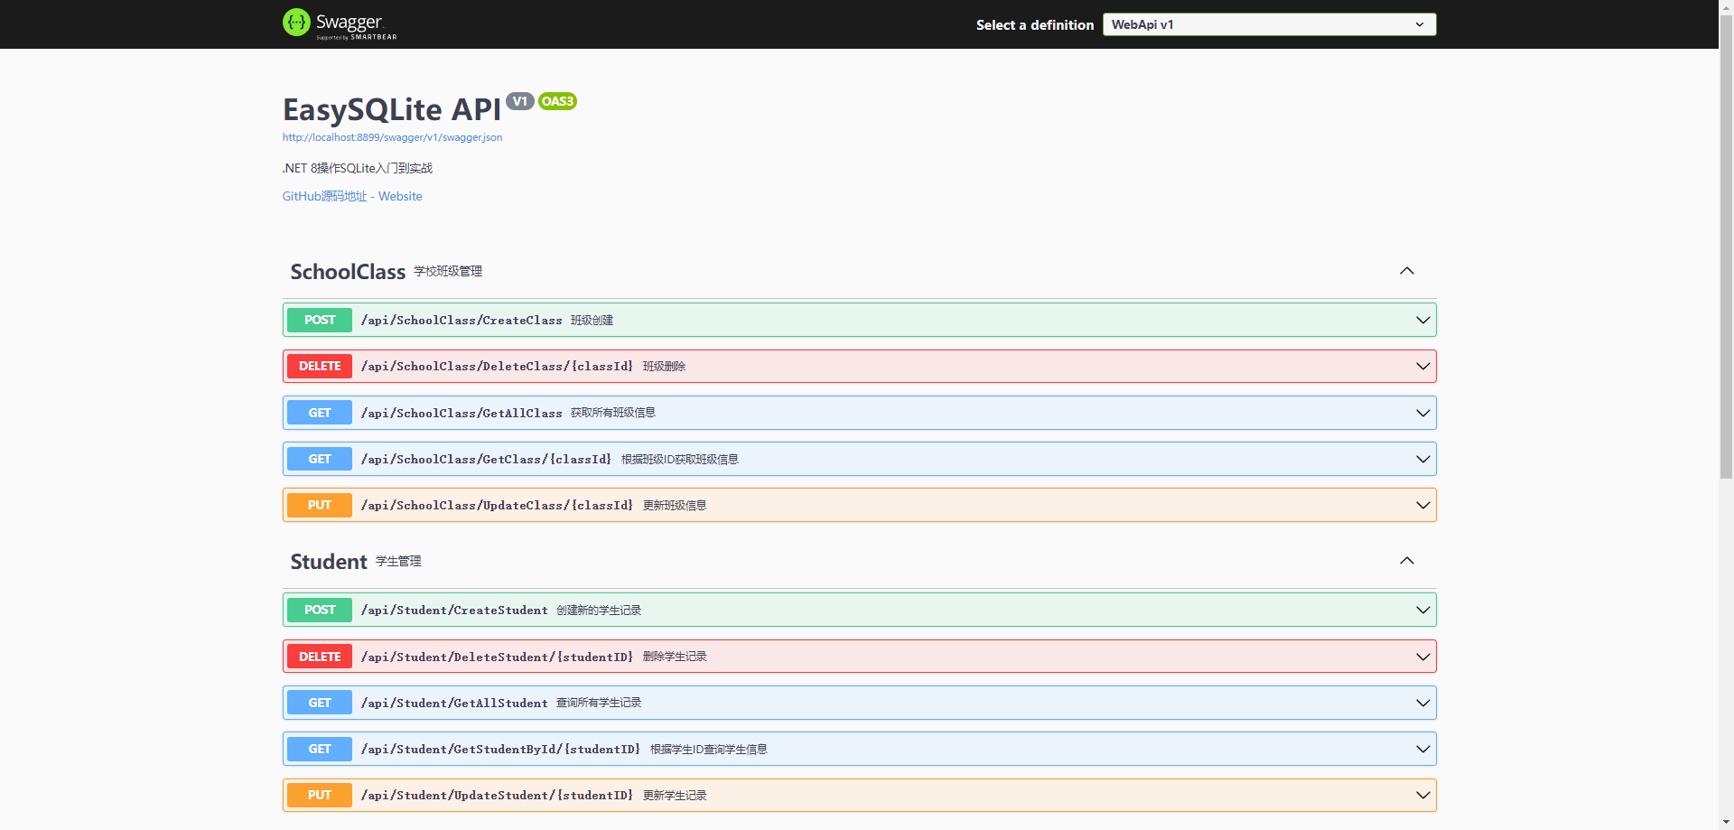Click the Student section header
Viewport: 1734px width, 830px height.
[x=328, y=561]
